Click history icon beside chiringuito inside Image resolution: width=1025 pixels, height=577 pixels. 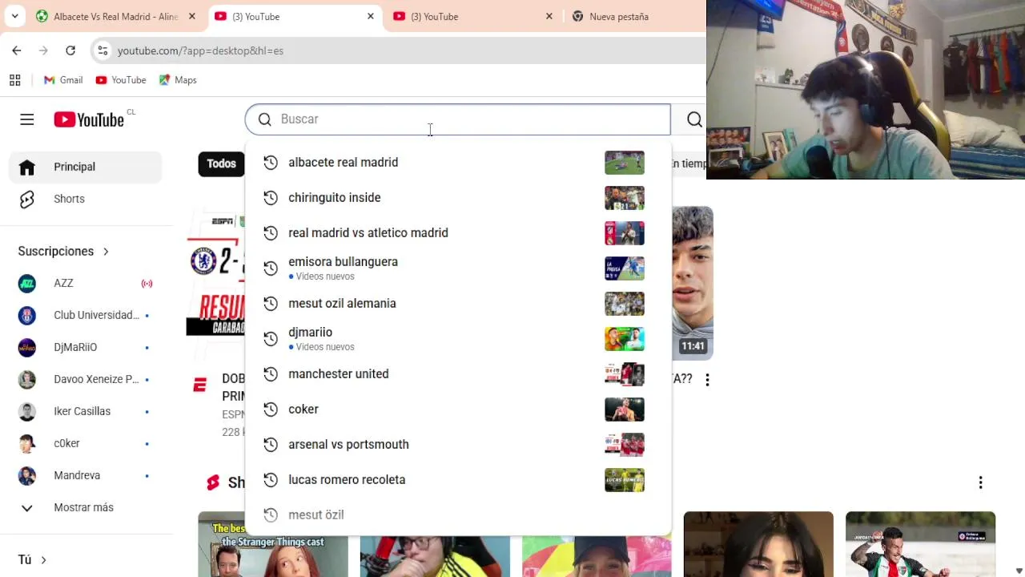(271, 197)
